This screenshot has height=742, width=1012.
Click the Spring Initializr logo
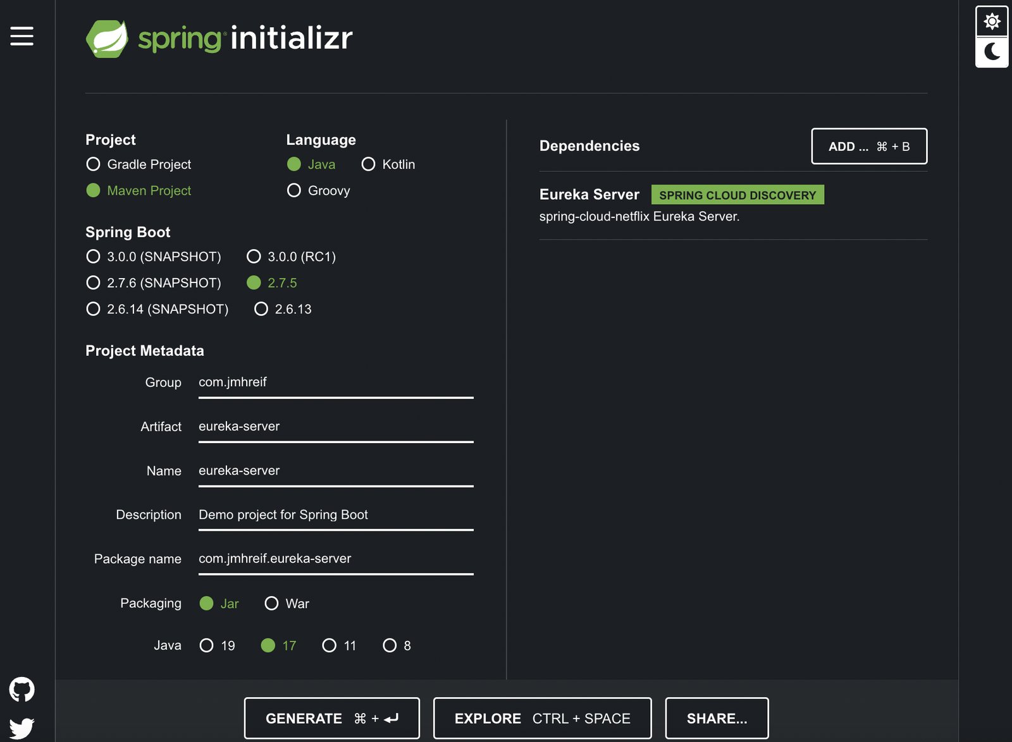[219, 39]
